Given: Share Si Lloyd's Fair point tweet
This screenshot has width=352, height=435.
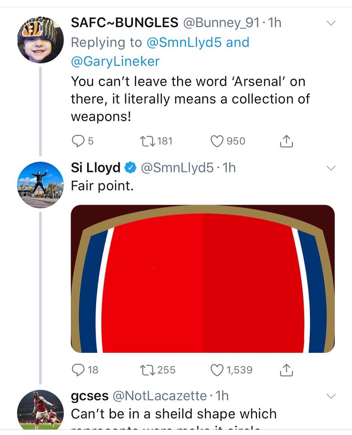Looking at the screenshot, I should coord(286,370).
